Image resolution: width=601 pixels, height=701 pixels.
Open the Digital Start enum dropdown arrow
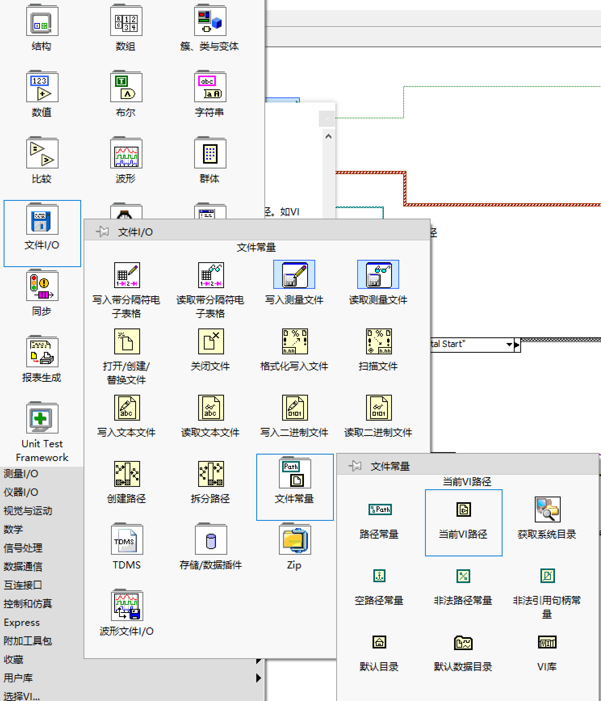pos(509,344)
